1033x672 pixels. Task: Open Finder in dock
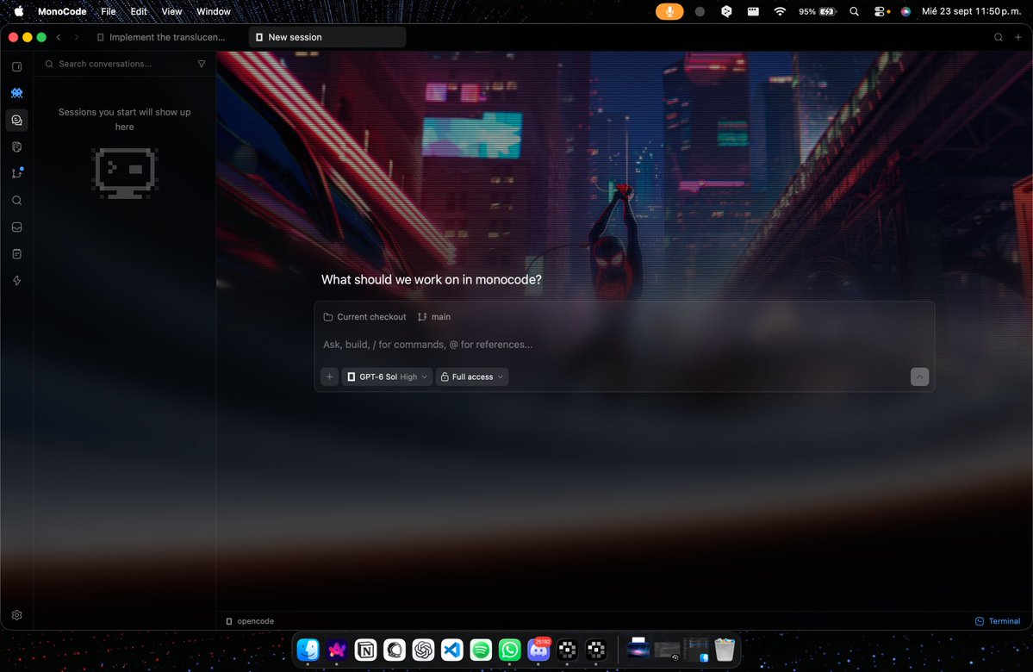coord(308,650)
